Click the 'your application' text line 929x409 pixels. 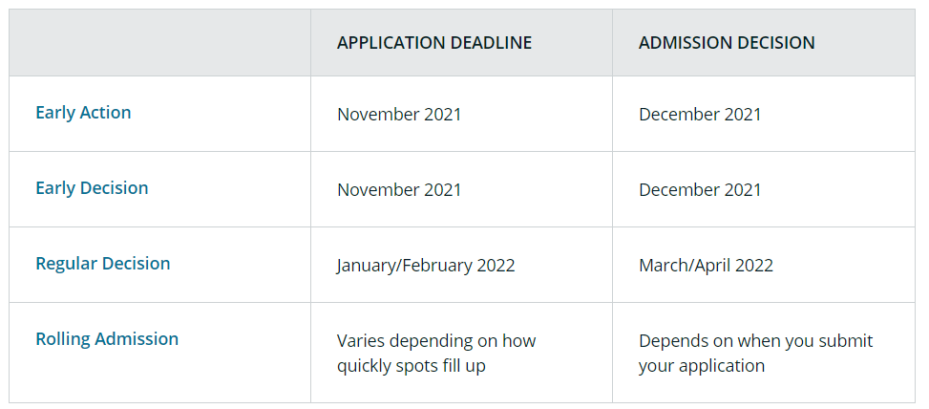(702, 366)
